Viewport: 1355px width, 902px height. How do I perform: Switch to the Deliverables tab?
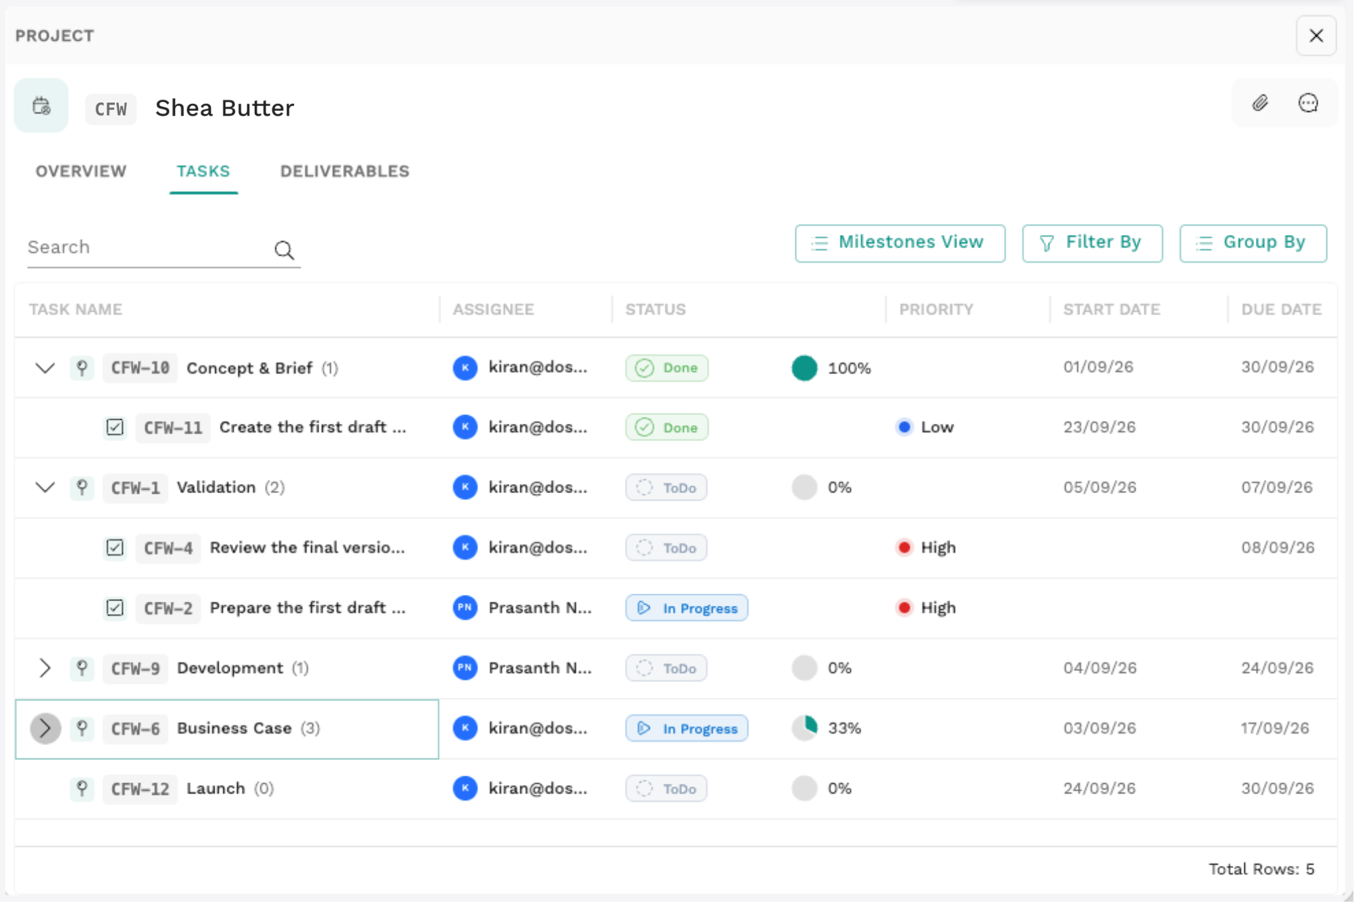click(344, 171)
